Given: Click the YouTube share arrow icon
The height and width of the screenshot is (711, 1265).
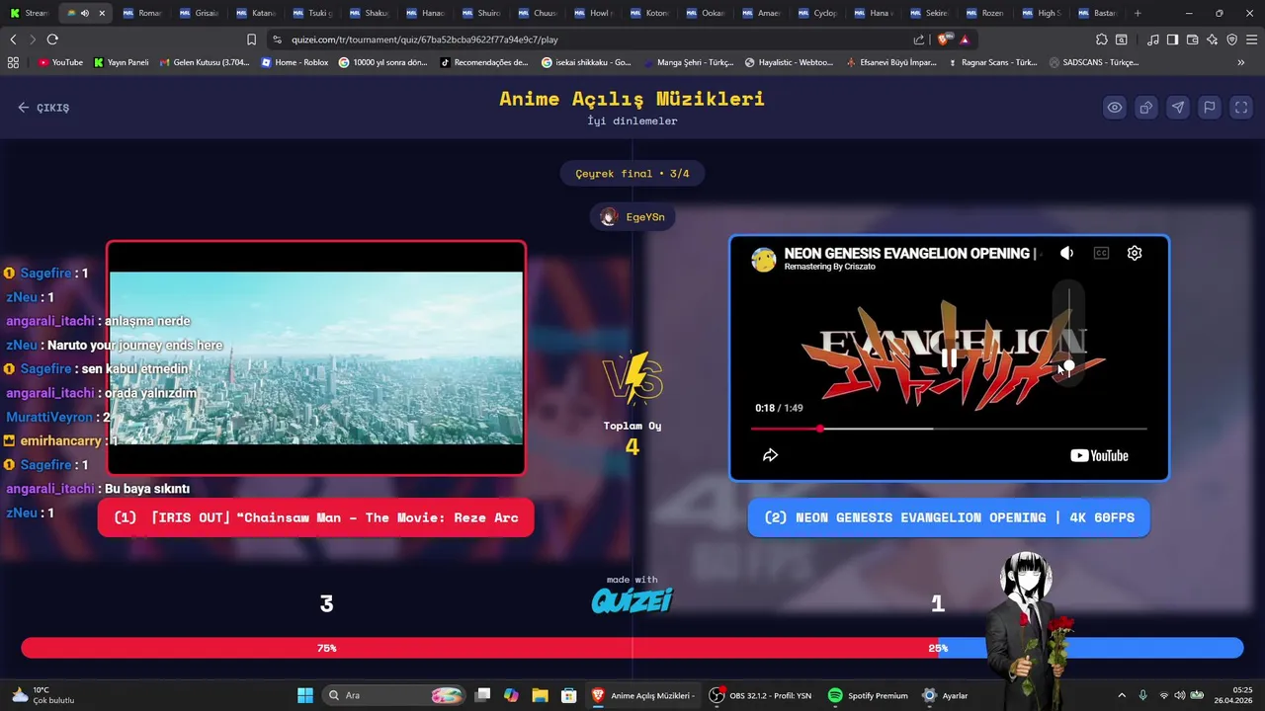Looking at the screenshot, I should pos(770,455).
